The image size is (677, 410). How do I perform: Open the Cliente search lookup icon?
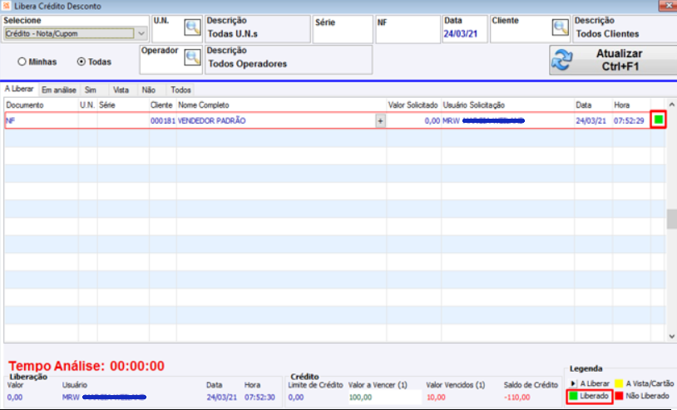(560, 27)
